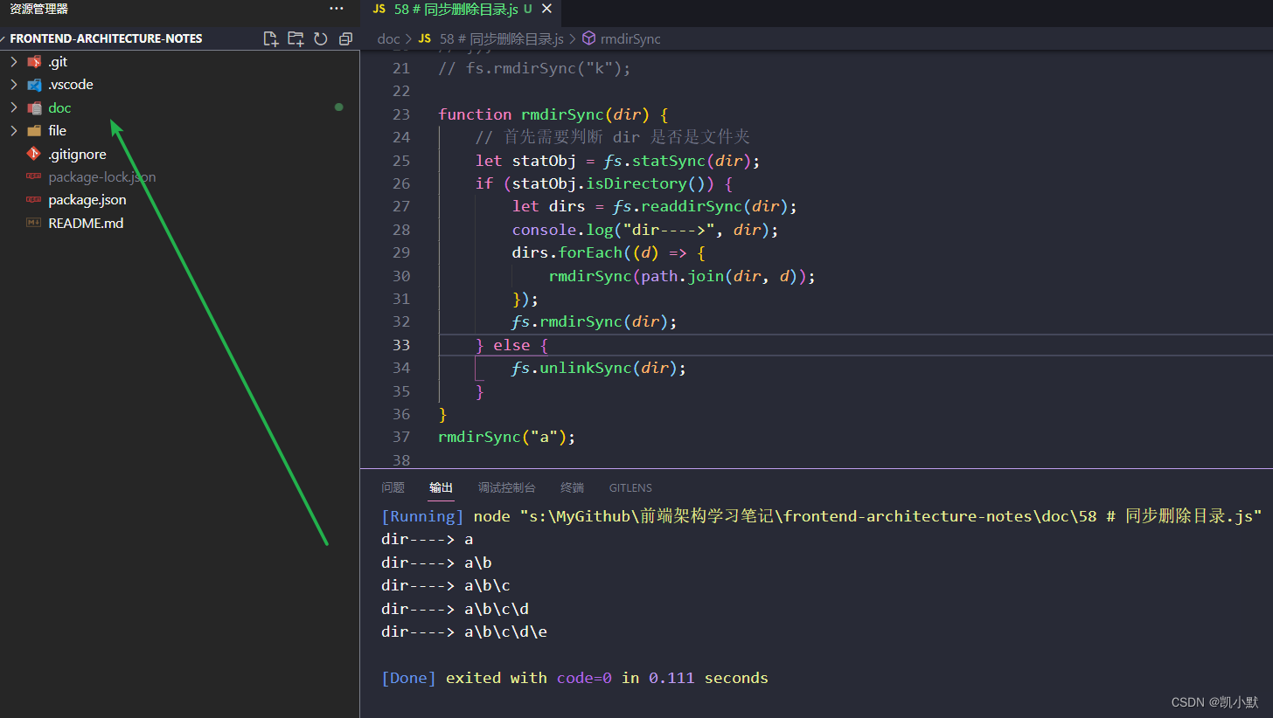Click the file folder icon
This screenshot has height=718, width=1273.
34,130
